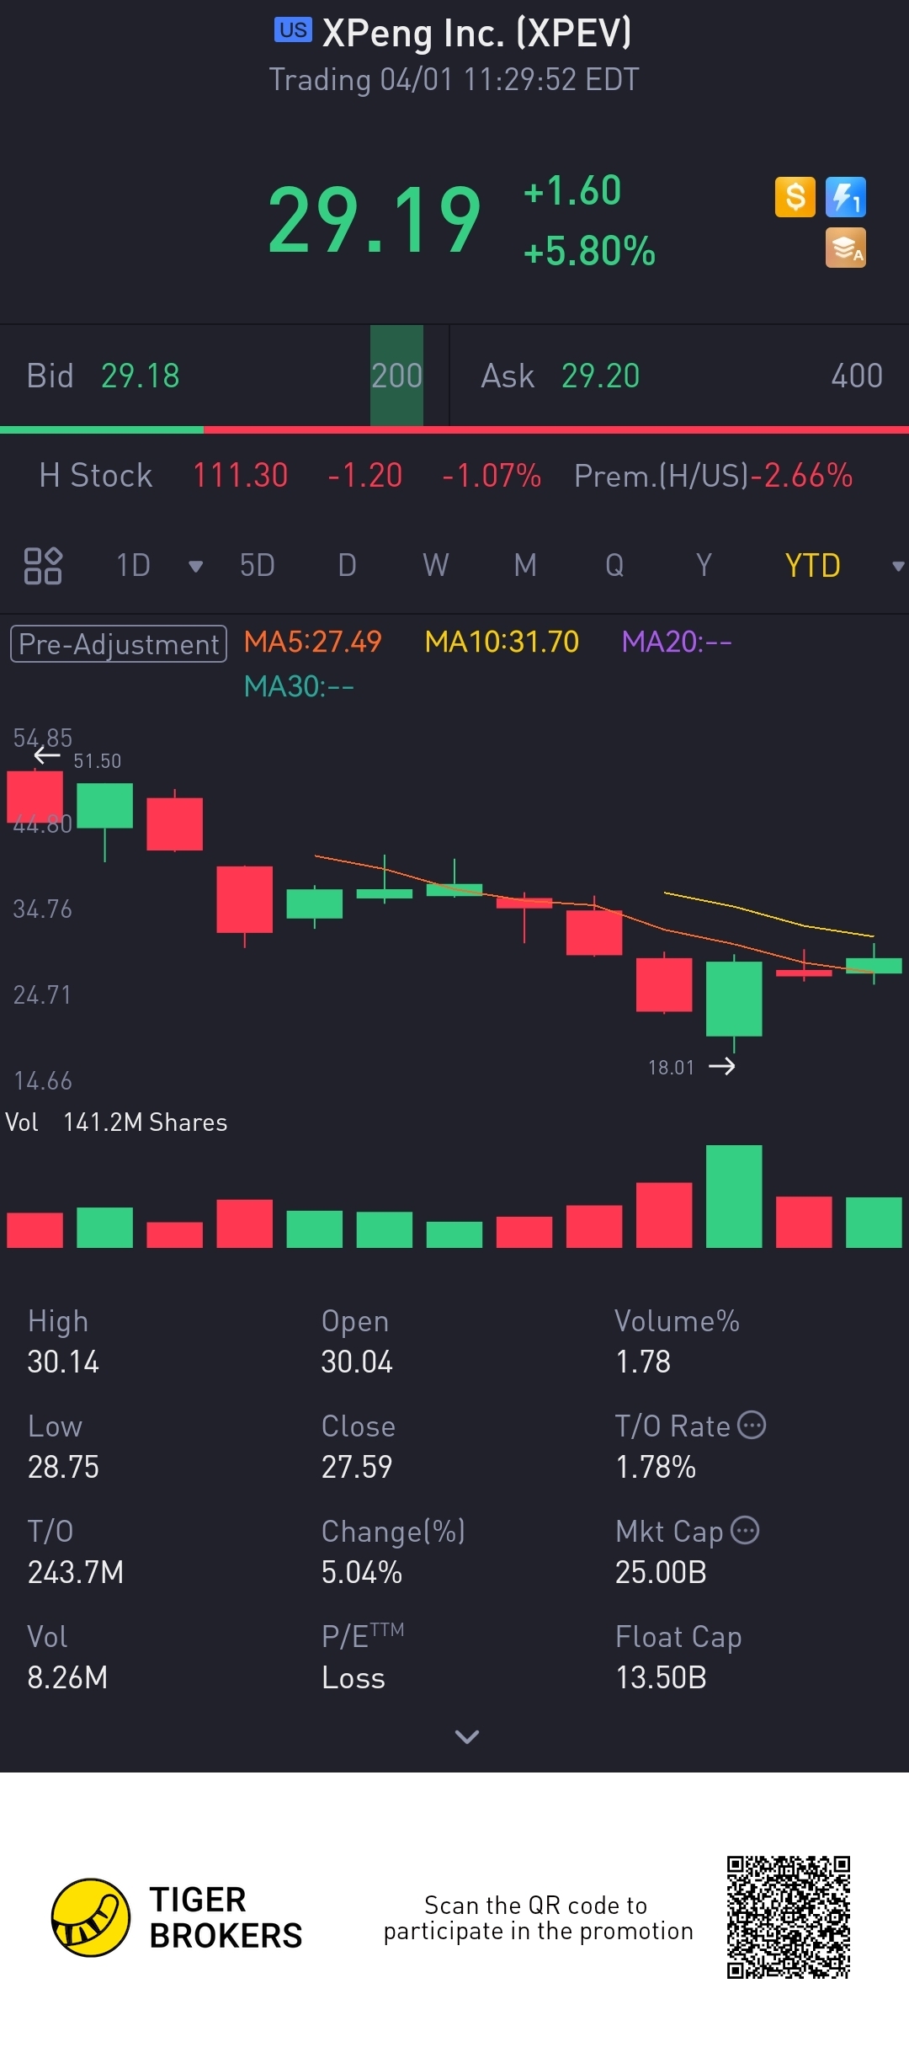Tap the bid size 200
Viewport: 909px width, 2063px height.
397,376
